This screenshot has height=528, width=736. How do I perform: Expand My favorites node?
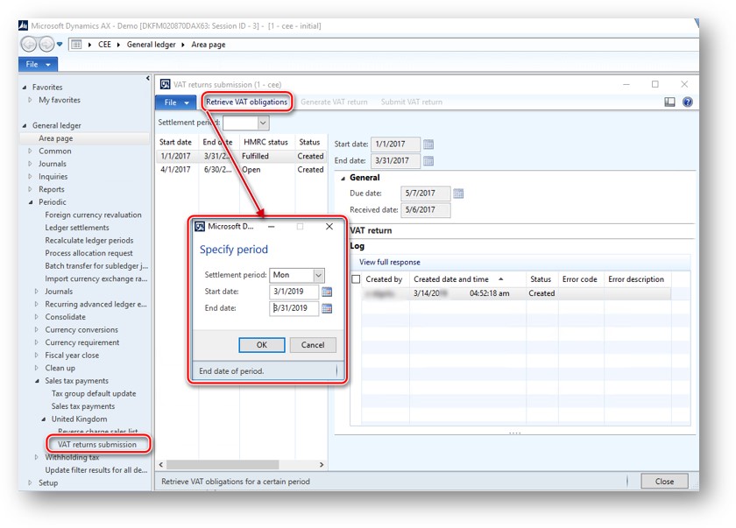(x=30, y=100)
